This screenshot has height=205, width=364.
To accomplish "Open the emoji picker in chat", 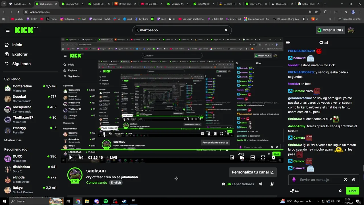I will [x=354, y=180].
